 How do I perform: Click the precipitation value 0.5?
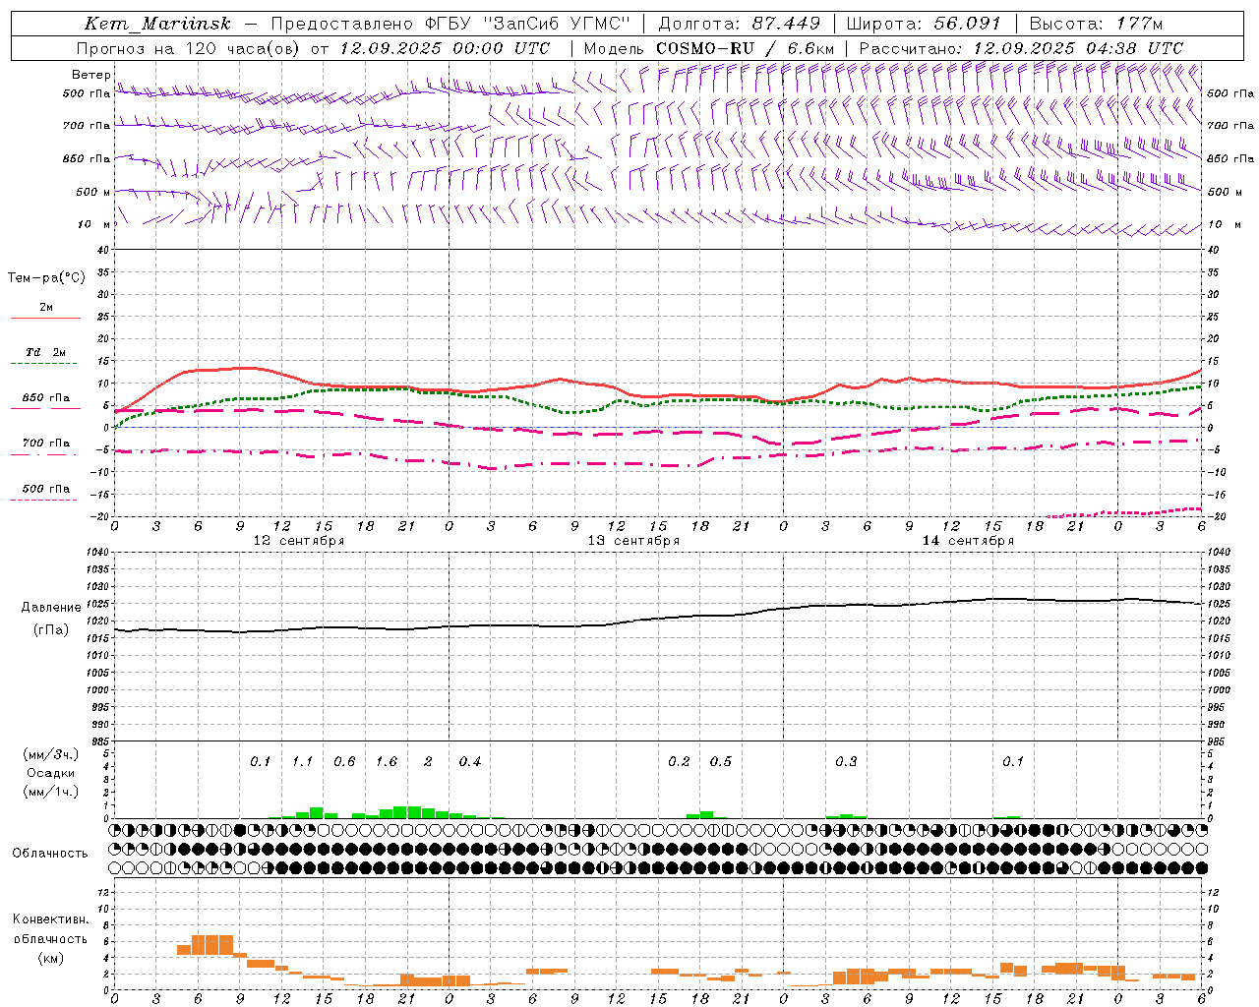coord(721,761)
